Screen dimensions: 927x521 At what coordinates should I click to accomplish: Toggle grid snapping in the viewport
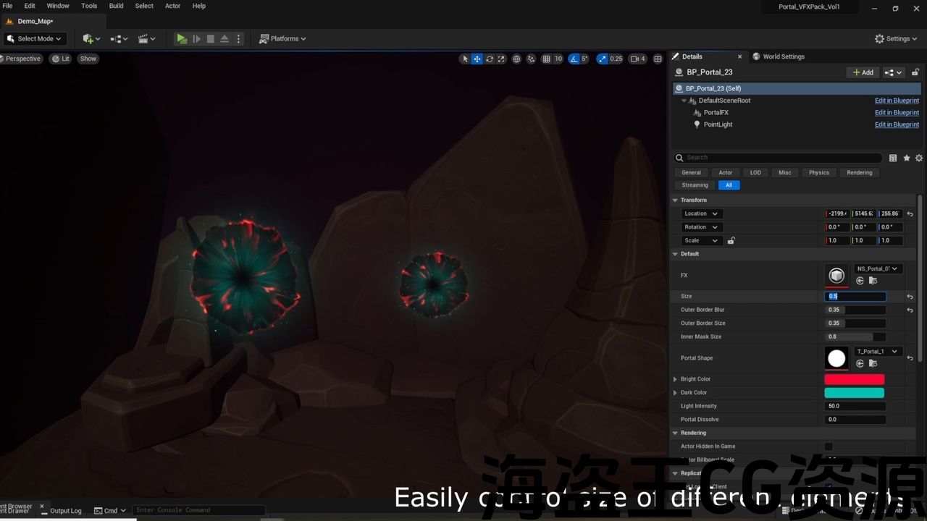pos(547,59)
